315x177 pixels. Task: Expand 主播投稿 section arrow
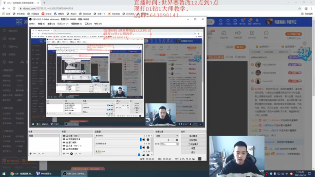pyautogui.click(x=270, y=46)
